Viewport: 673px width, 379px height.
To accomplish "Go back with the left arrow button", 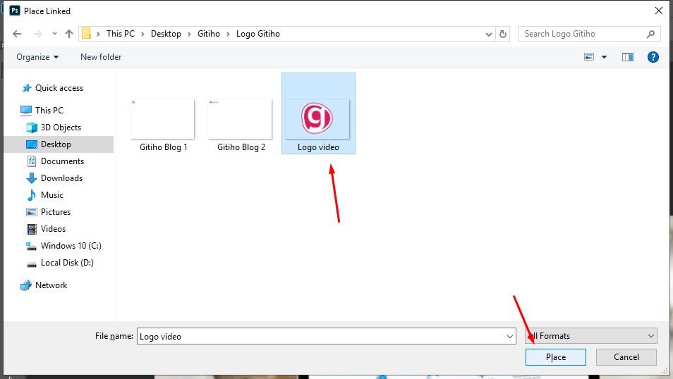I will (x=17, y=34).
